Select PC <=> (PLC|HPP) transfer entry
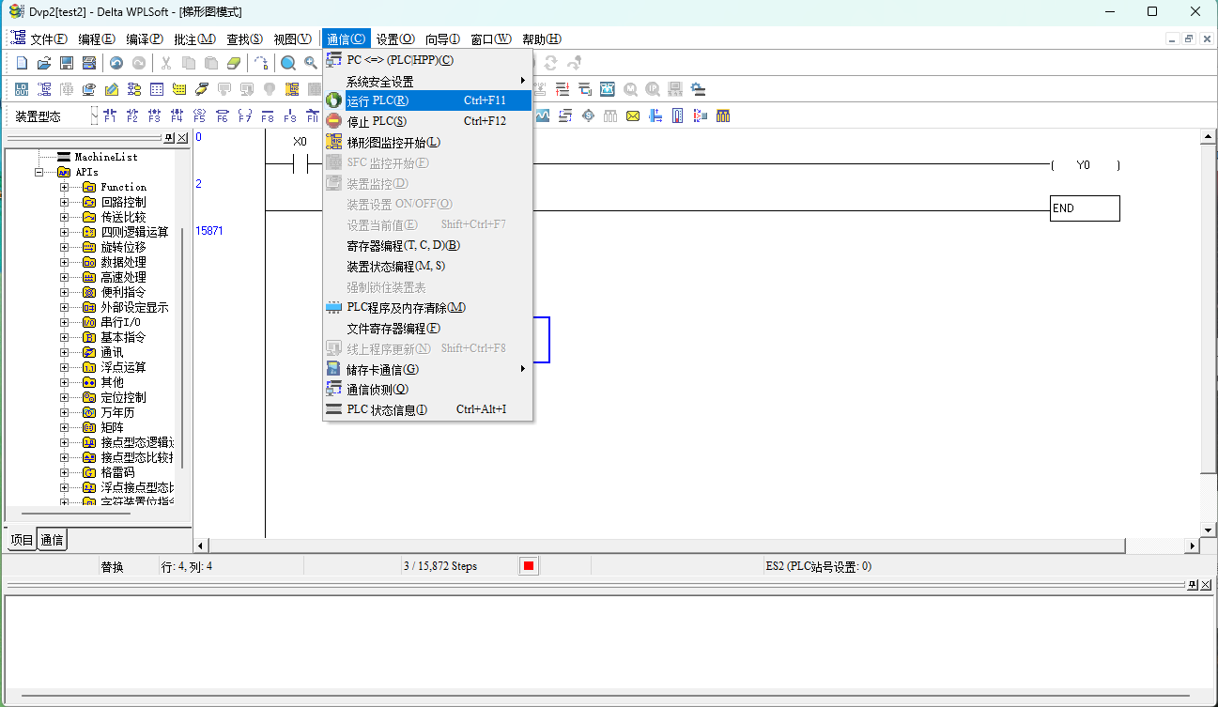 tap(428, 60)
